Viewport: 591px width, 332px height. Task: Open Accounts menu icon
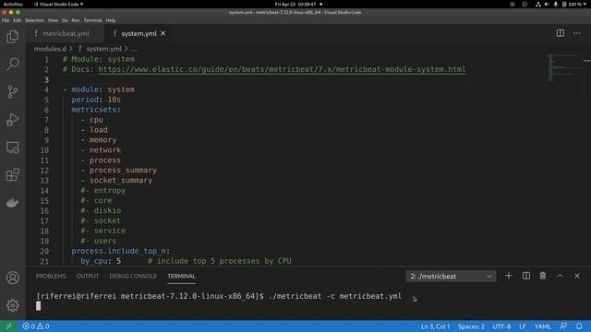(x=12, y=278)
